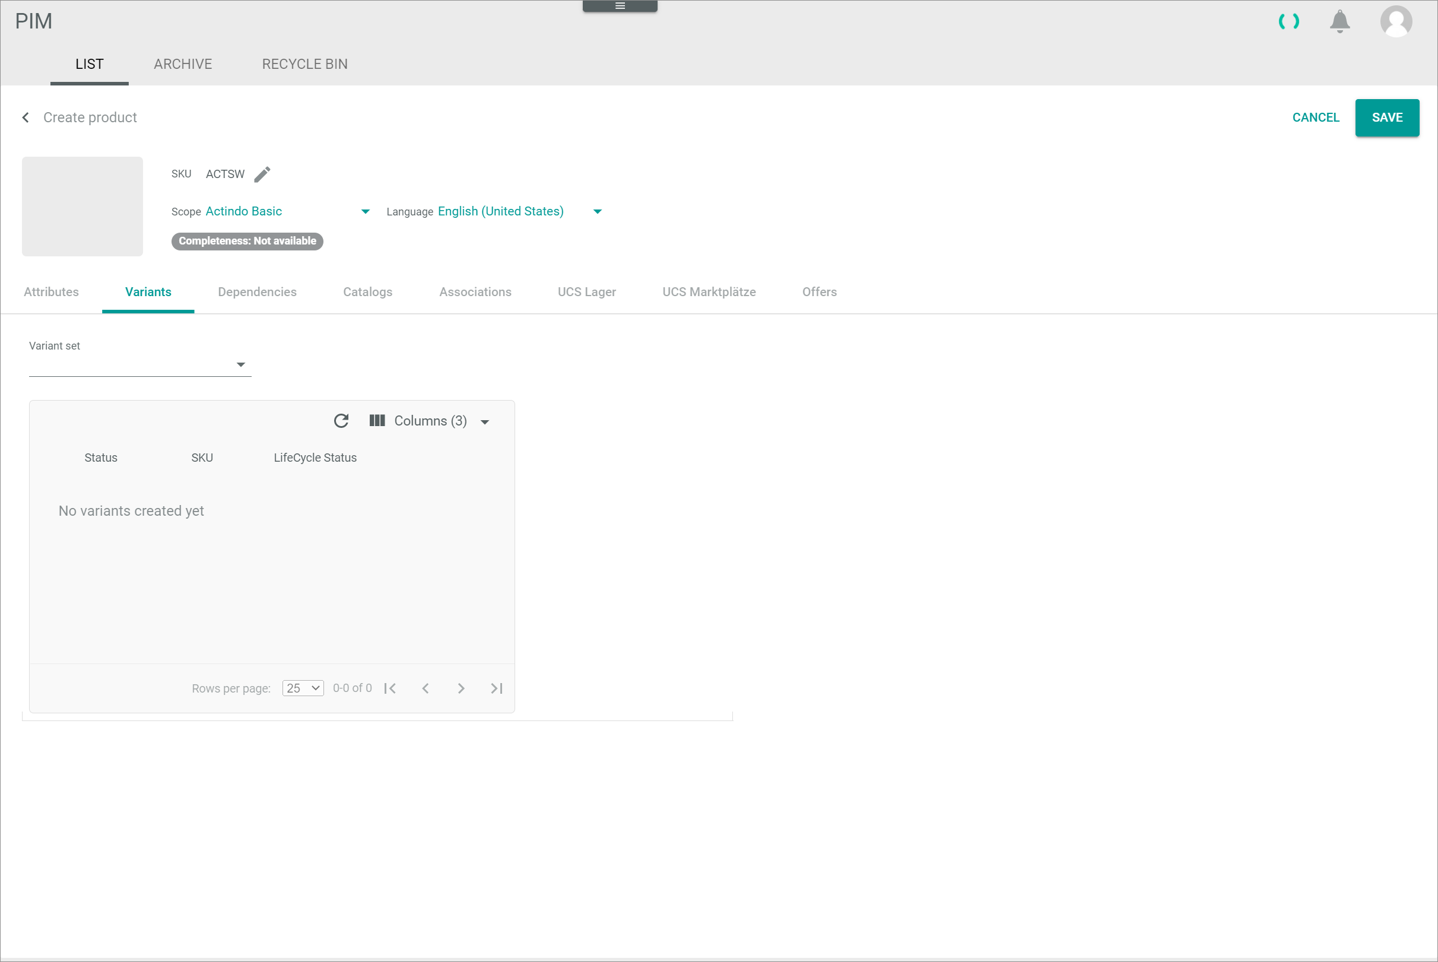Image resolution: width=1438 pixels, height=962 pixels.
Task: Click the Actindo Basic scope value
Action: (243, 211)
